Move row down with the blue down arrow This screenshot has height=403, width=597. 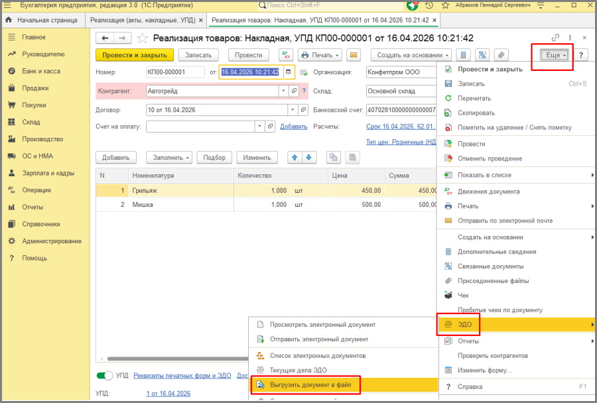[309, 157]
